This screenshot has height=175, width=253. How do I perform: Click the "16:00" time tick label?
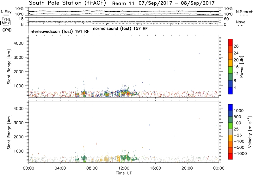pyautogui.click(x=155, y=168)
